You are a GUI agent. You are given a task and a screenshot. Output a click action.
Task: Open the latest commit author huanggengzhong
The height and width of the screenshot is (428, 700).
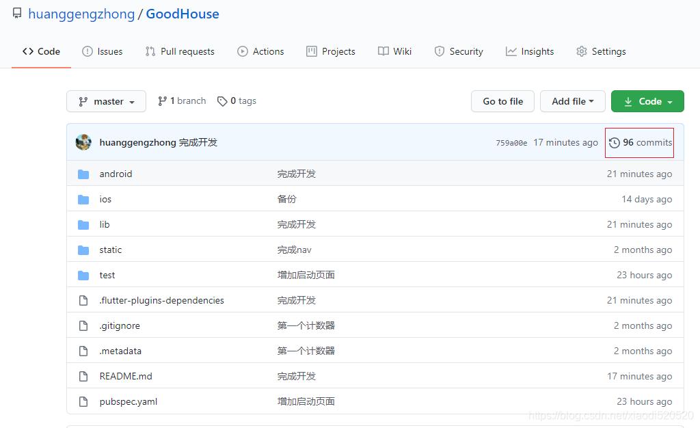[x=137, y=142]
